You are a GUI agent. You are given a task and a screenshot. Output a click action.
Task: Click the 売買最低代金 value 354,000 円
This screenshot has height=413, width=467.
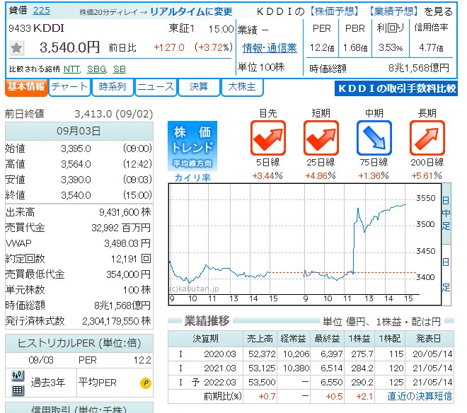pos(128,274)
